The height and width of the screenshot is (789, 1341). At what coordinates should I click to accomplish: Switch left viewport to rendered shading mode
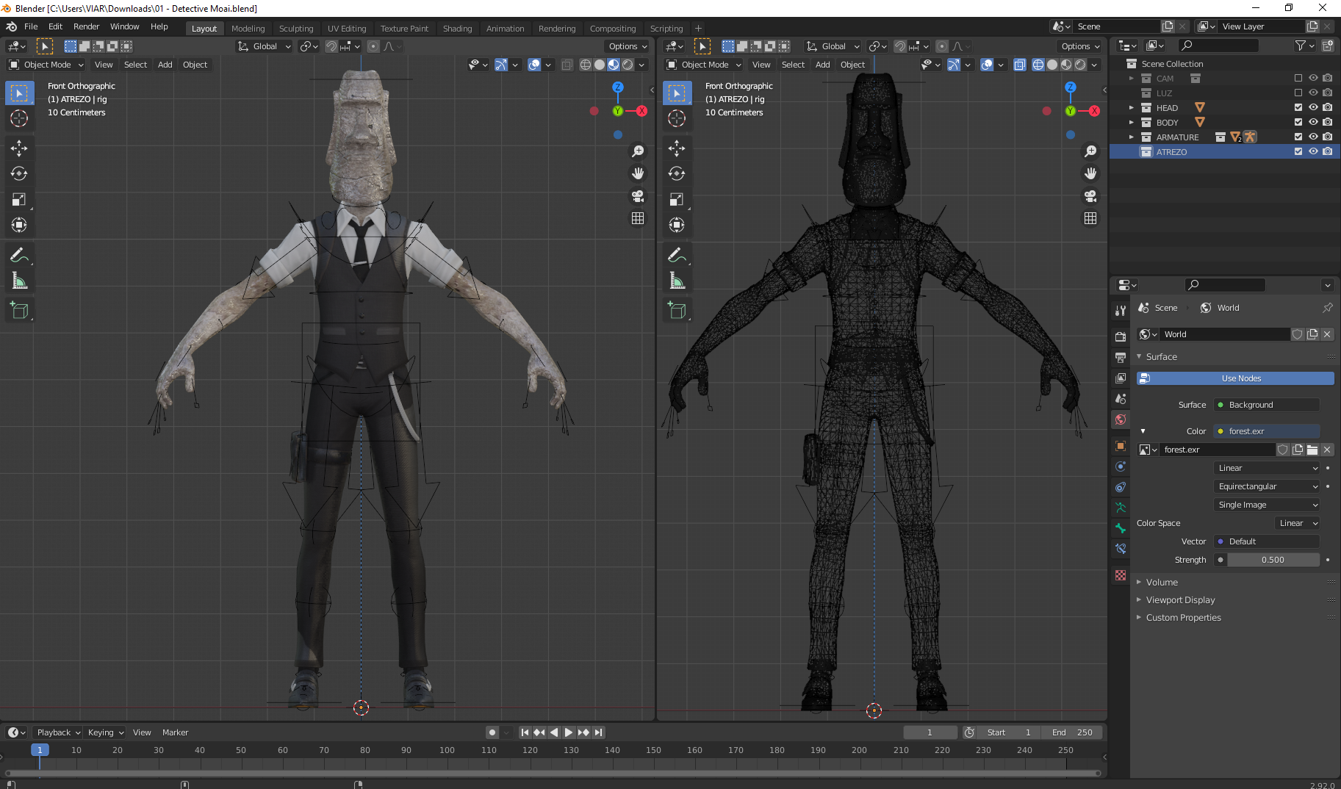coord(628,64)
